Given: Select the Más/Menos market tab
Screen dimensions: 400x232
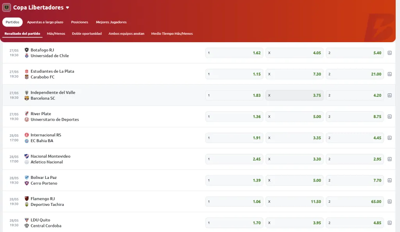Looking at the screenshot, I should (56, 34).
